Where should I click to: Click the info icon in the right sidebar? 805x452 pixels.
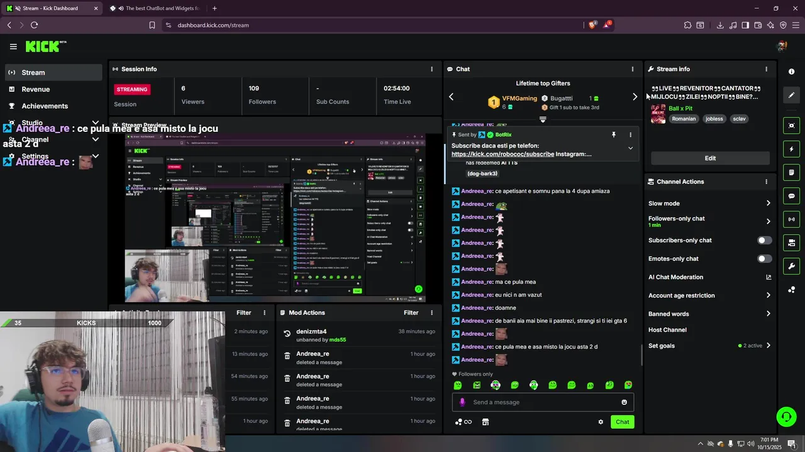(x=792, y=72)
